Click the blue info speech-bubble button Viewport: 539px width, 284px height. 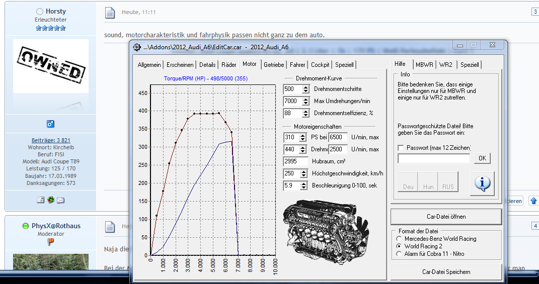coord(482,183)
